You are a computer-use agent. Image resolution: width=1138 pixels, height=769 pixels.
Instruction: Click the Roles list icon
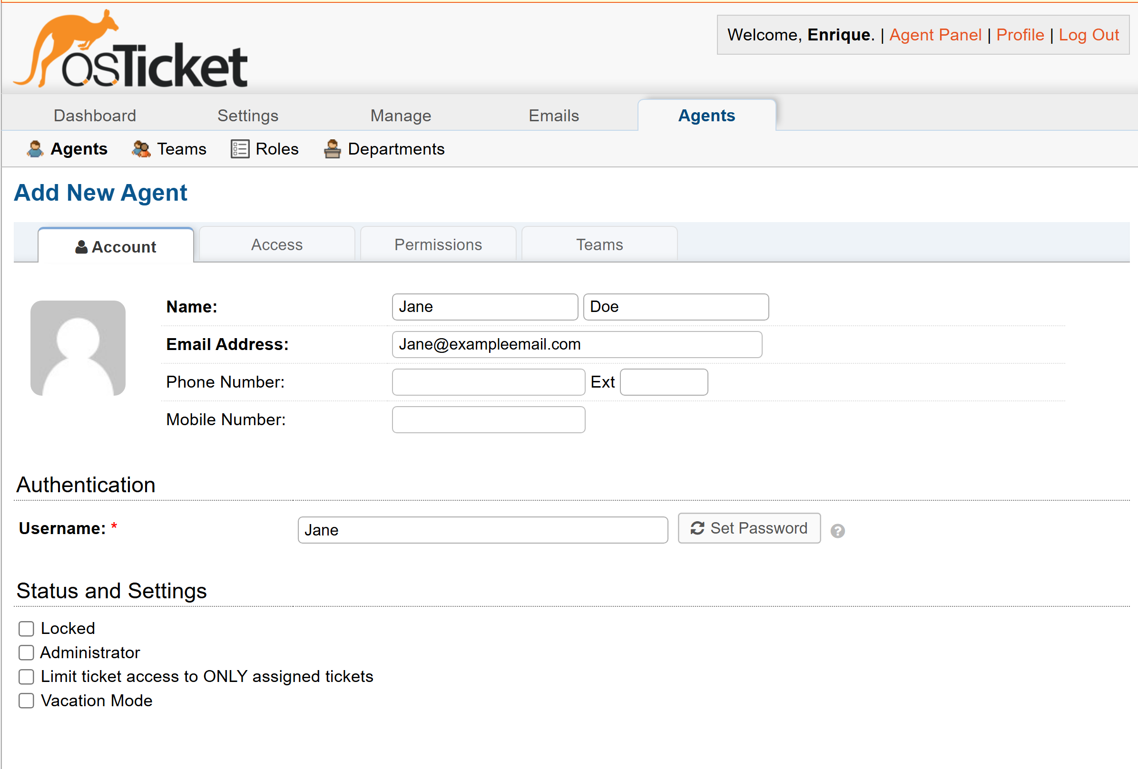click(x=240, y=149)
